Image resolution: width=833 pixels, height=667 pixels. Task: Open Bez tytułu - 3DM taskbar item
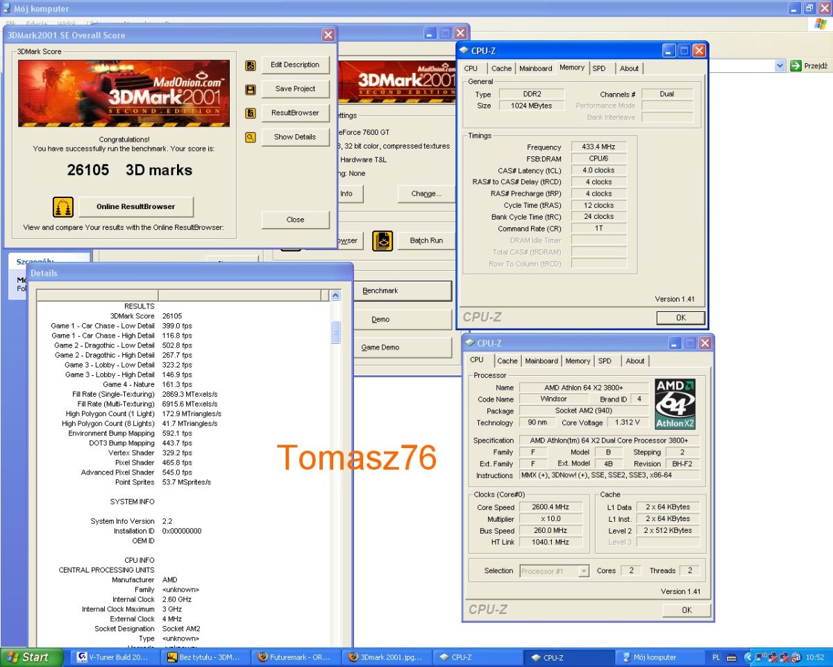(204, 657)
